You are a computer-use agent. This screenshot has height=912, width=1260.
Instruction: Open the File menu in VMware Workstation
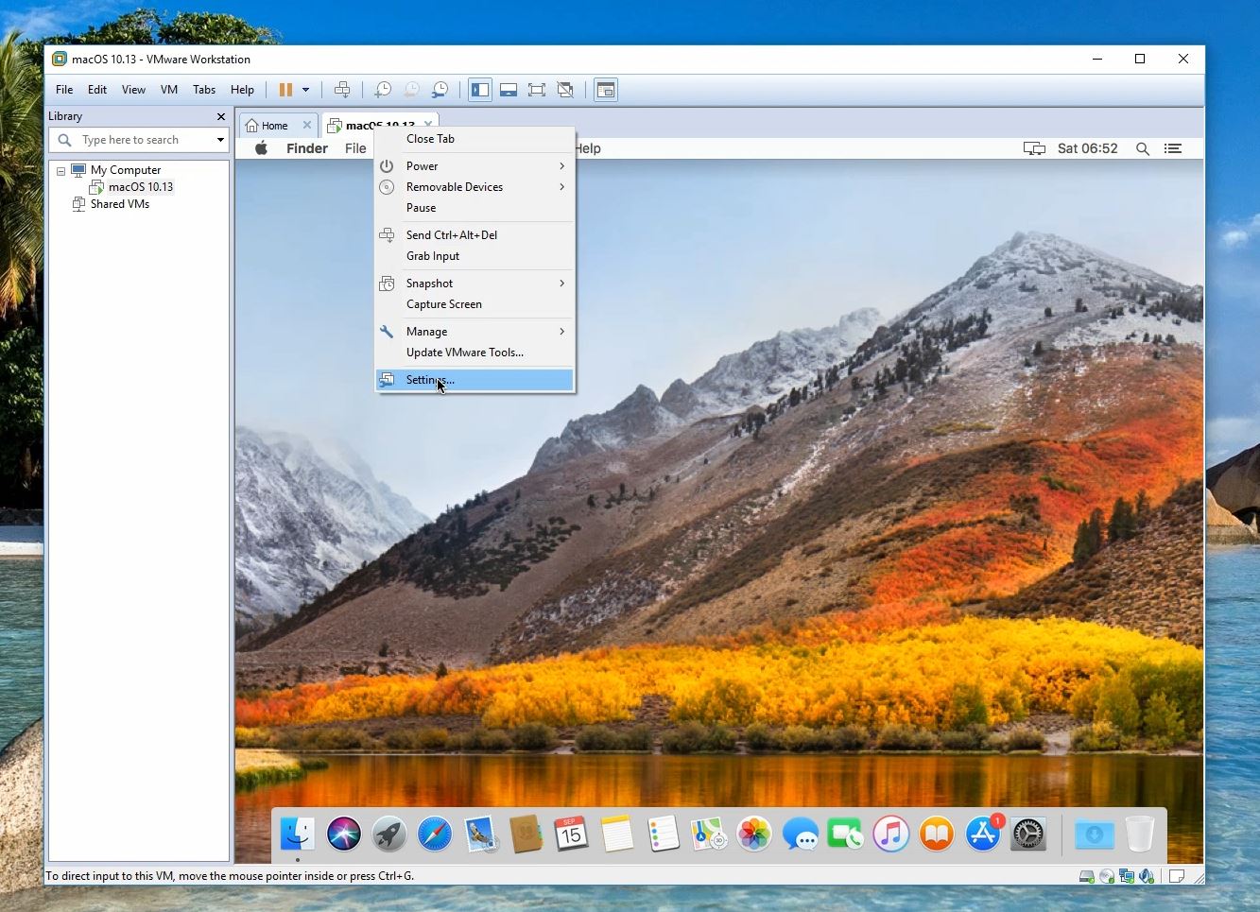pos(64,90)
